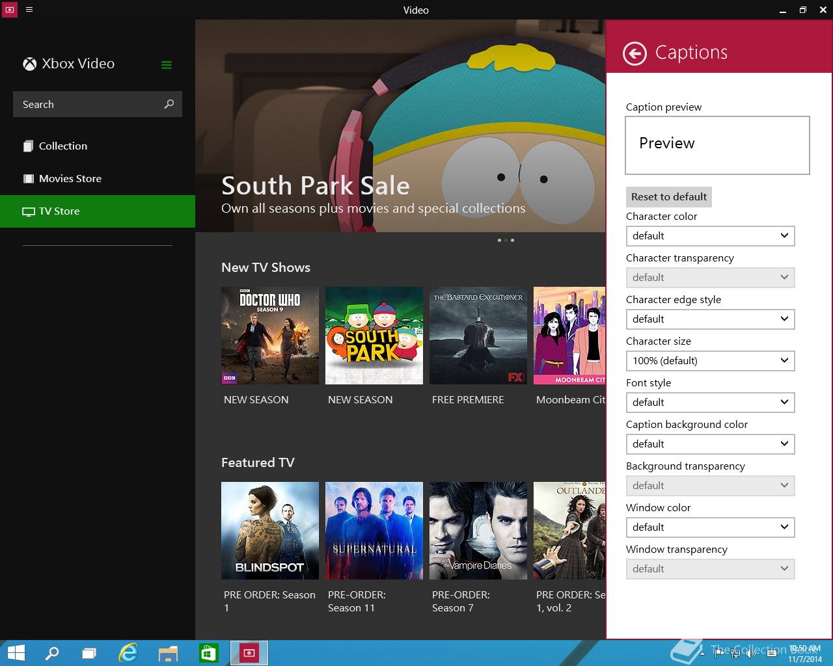The image size is (833, 666).
Task: Open the Moonbeam City thumbnail
Action: tap(569, 336)
